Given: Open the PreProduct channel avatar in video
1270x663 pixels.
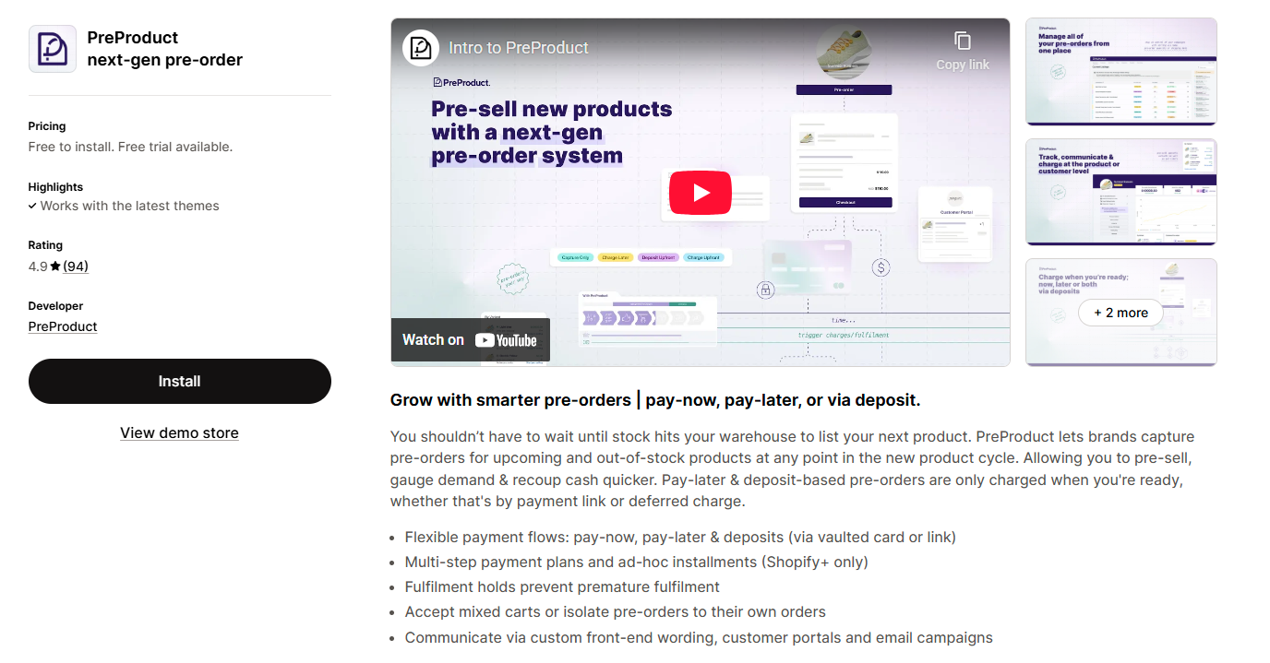Looking at the screenshot, I should tap(421, 48).
